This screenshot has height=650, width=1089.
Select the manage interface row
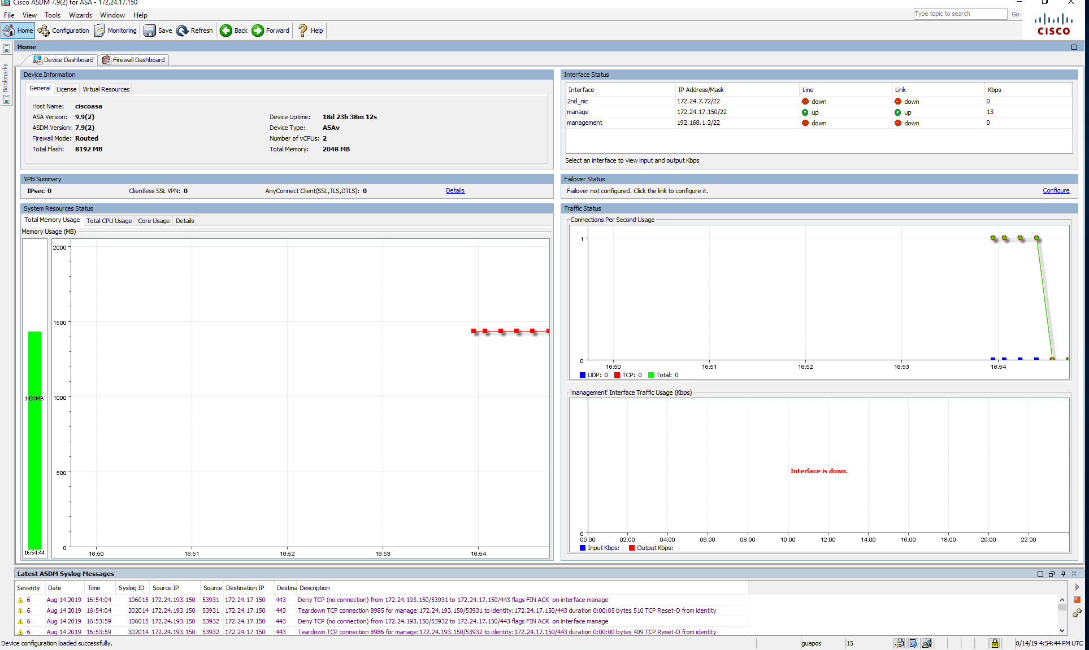622,112
